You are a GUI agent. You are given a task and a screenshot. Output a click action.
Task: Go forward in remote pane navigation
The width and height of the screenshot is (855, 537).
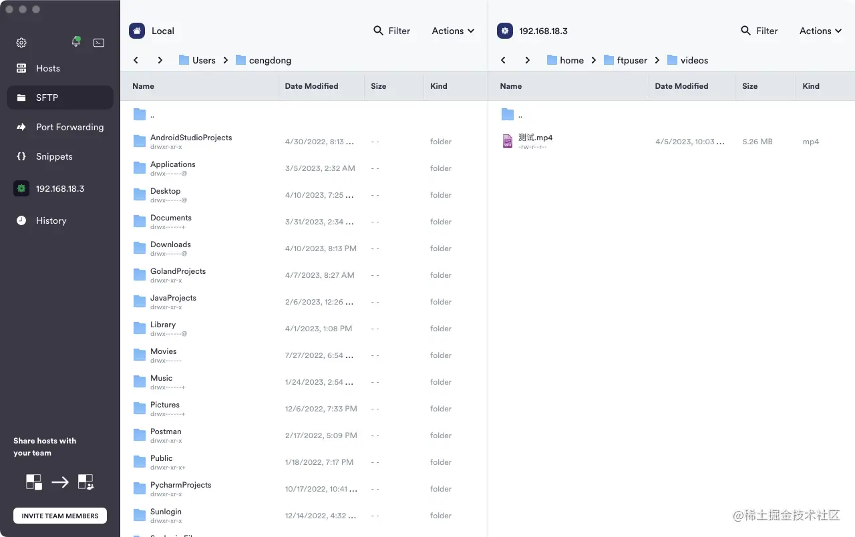point(528,60)
